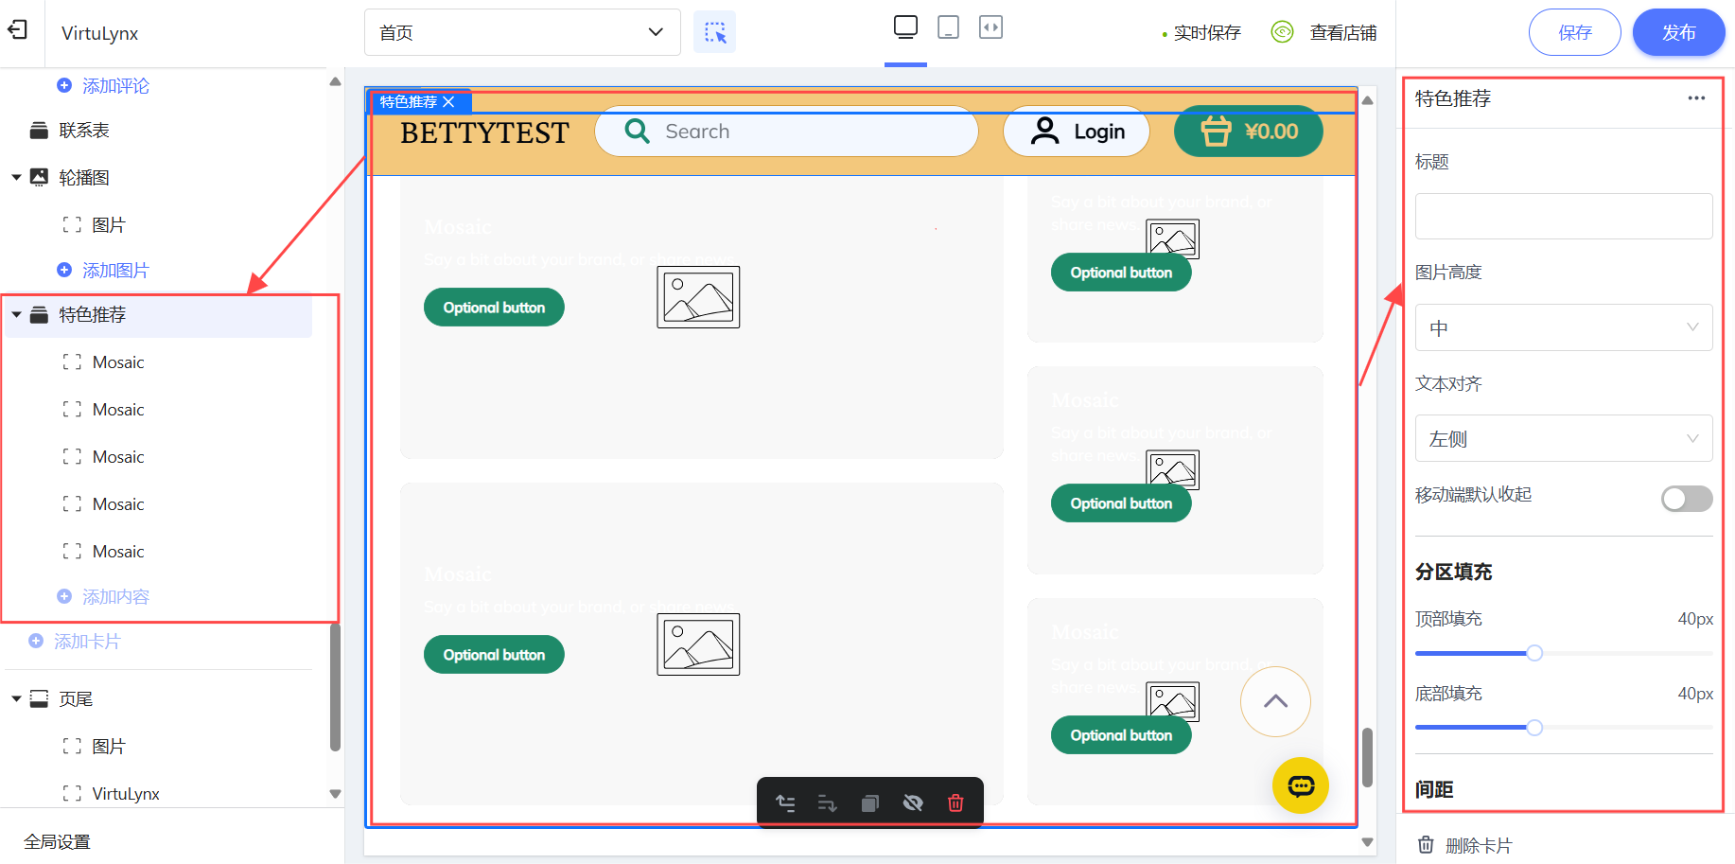Click the Search field in preview
The height and width of the screenshot is (864, 1735).
pos(786,132)
